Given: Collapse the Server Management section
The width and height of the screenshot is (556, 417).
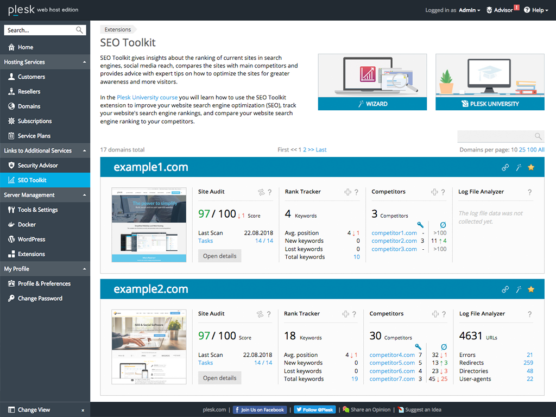Looking at the screenshot, I should [84, 195].
